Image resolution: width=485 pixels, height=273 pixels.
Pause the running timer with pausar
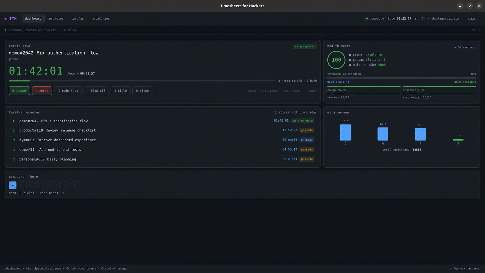(x=19, y=91)
